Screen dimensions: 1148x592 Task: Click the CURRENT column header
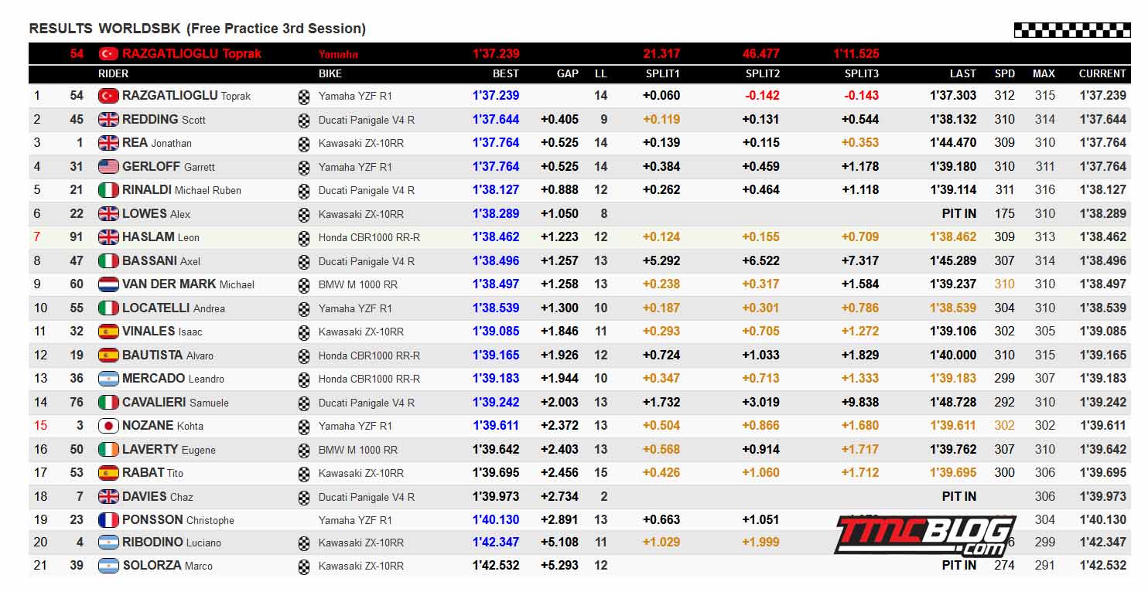pos(1102,74)
